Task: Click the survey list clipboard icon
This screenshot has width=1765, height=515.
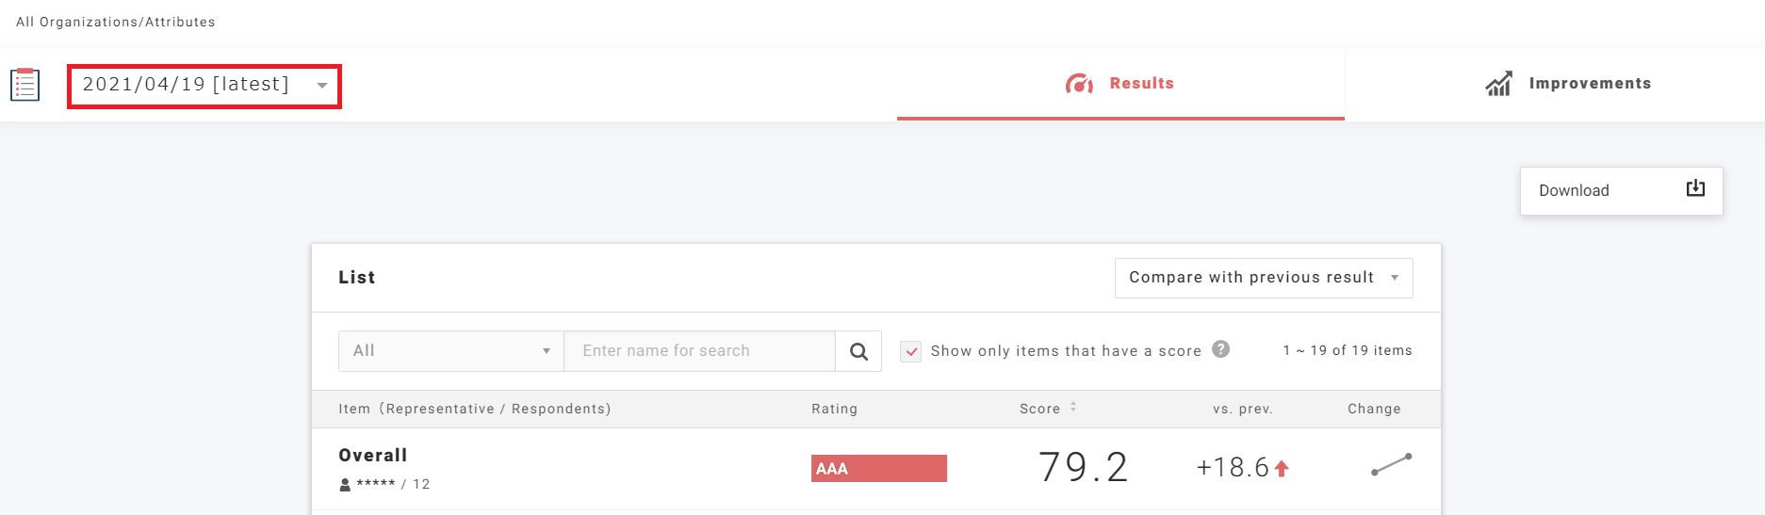Action: [x=25, y=85]
